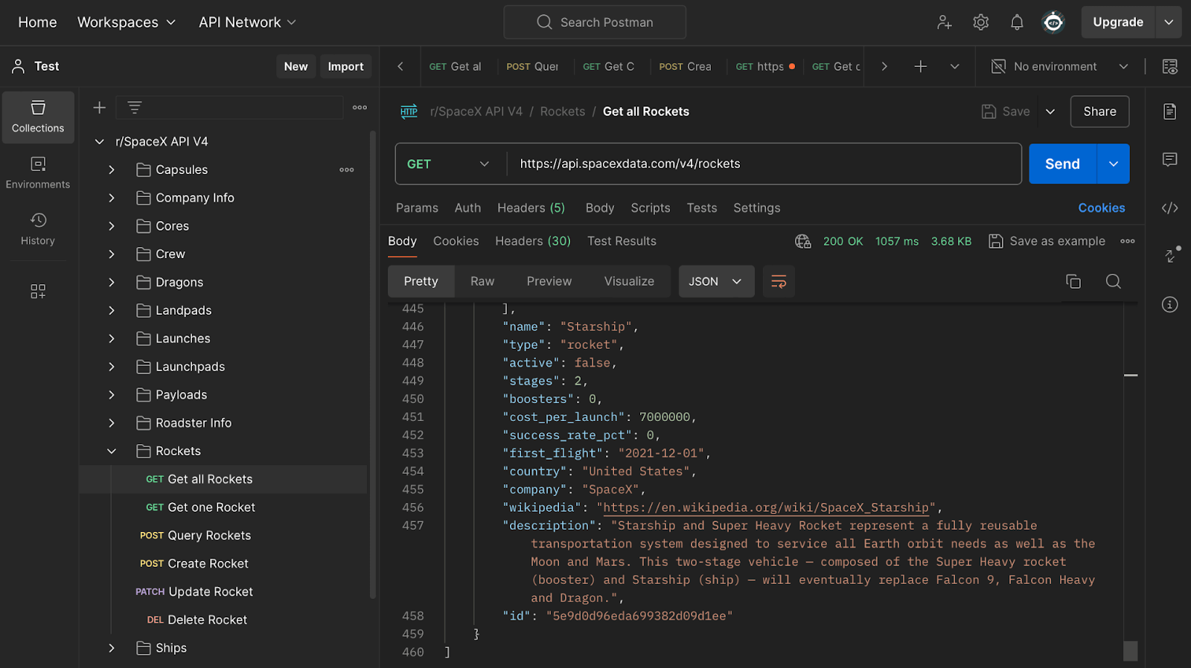Search within the response body
Viewport: 1191px width, 668px height.
(x=1114, y=281)
